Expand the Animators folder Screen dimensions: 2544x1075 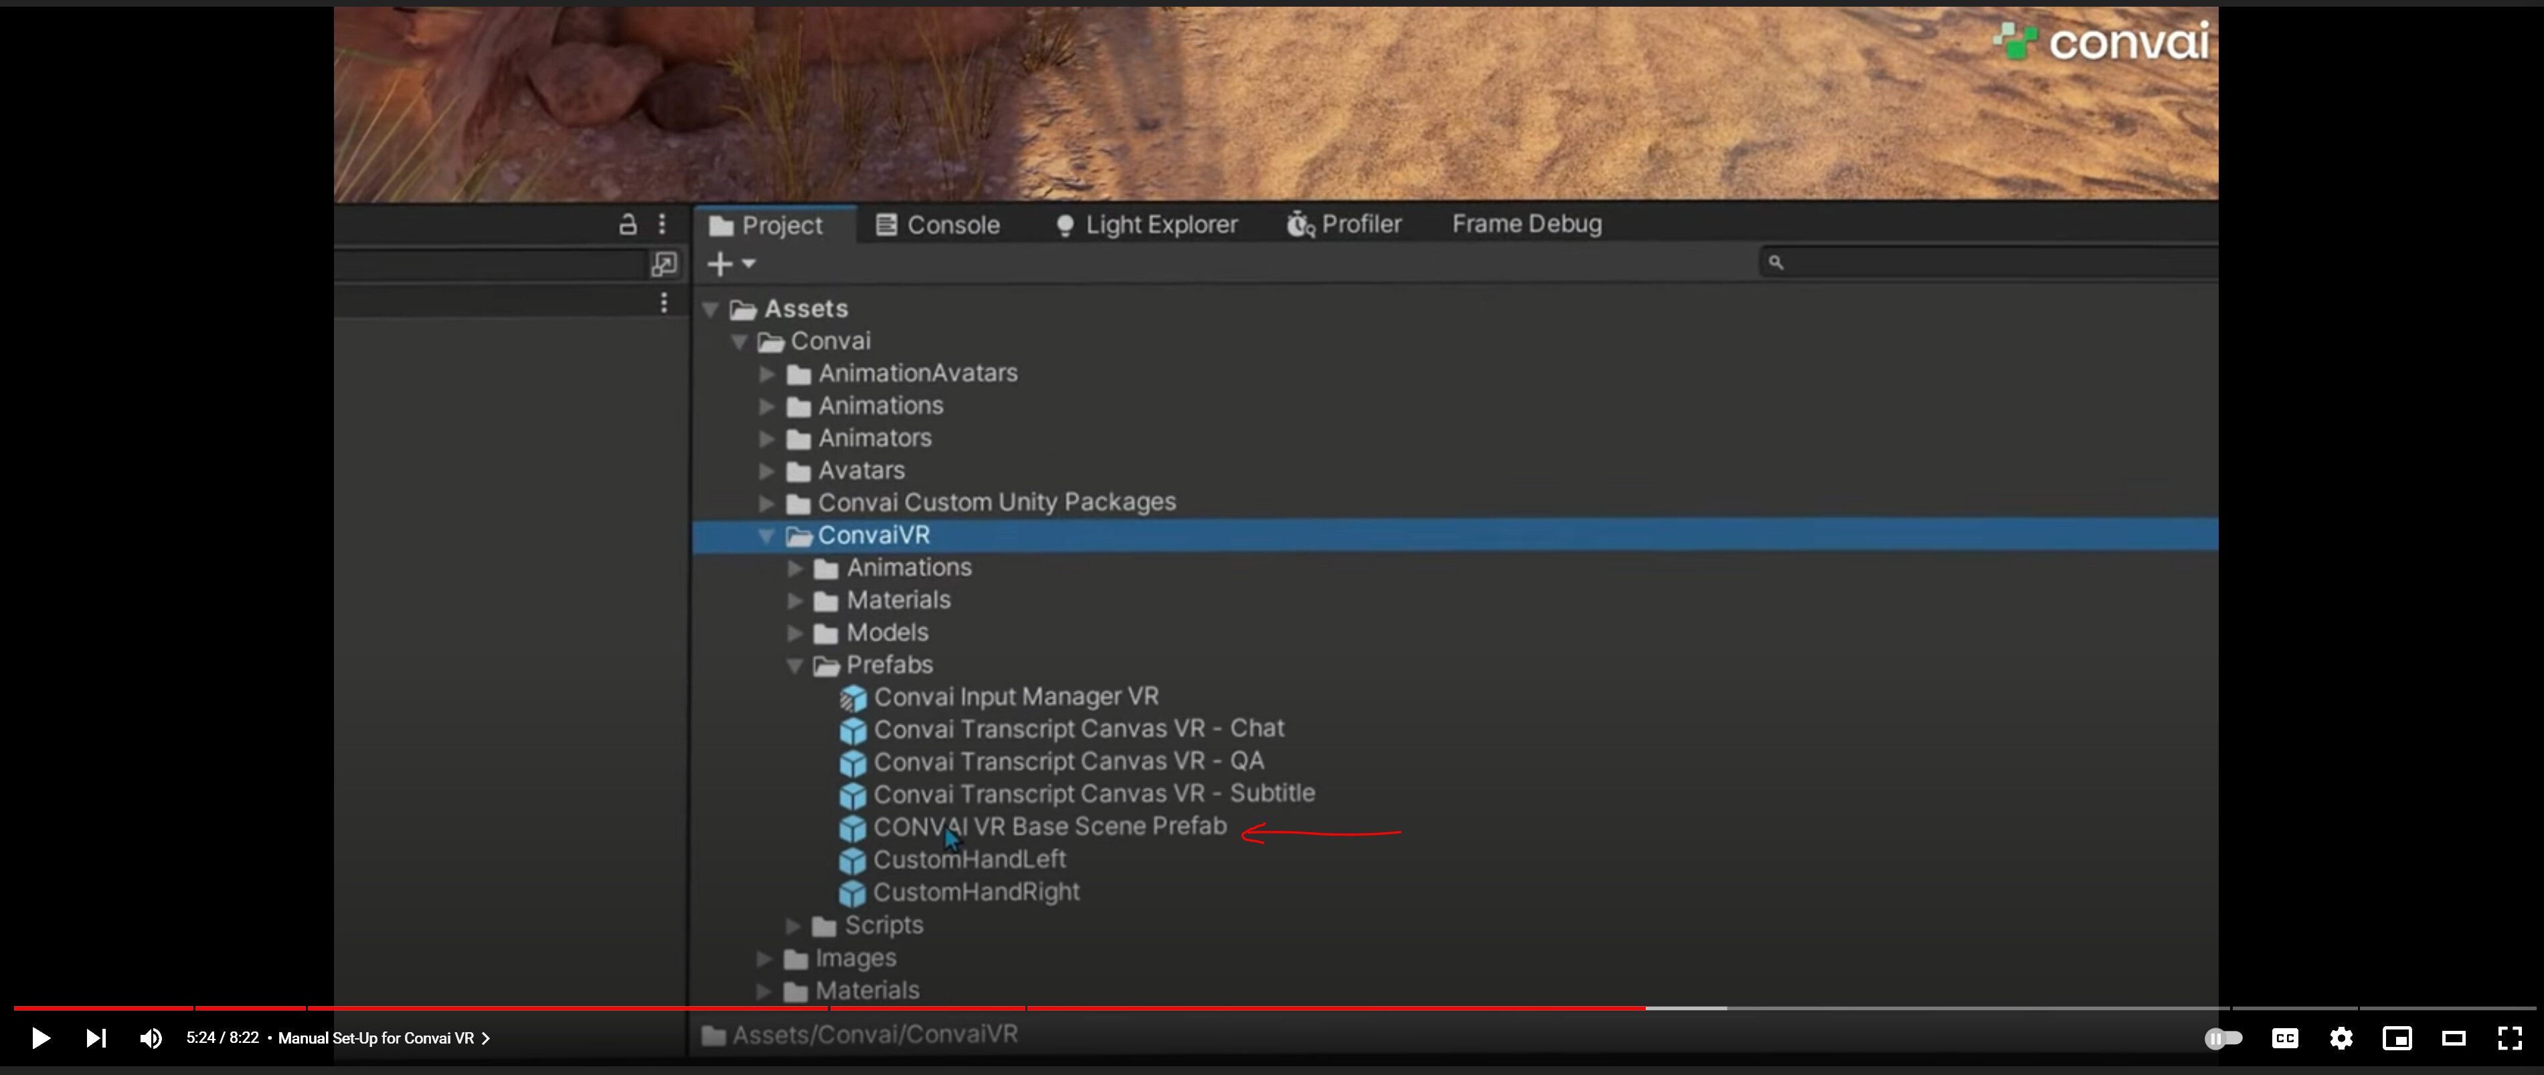point(766,438)
